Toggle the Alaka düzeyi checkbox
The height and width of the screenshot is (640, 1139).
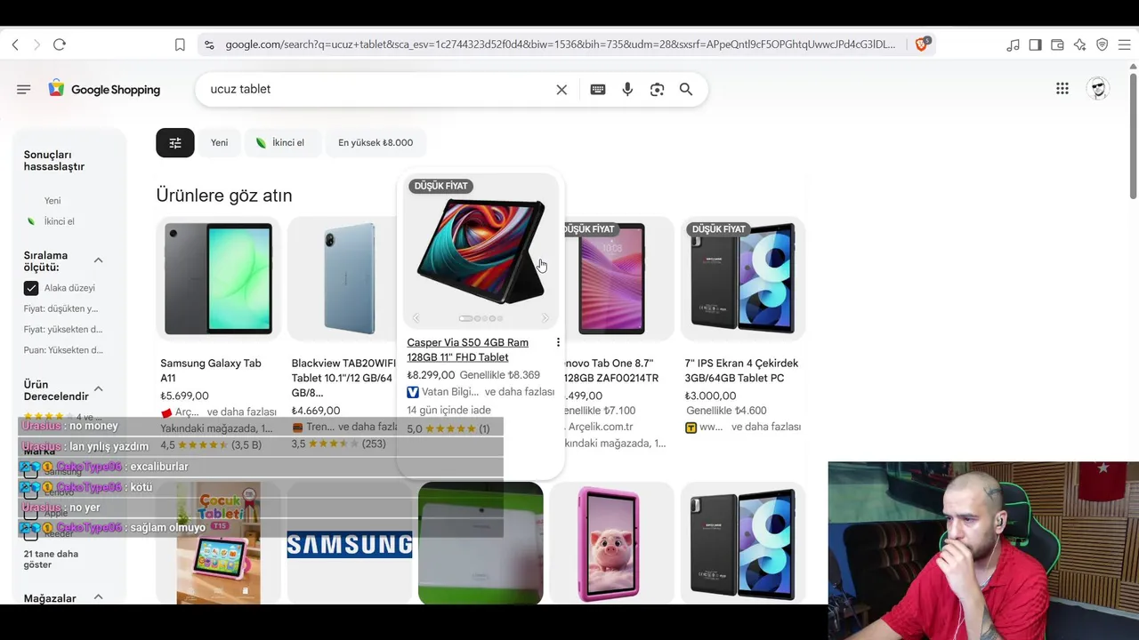tap(31, 288)
